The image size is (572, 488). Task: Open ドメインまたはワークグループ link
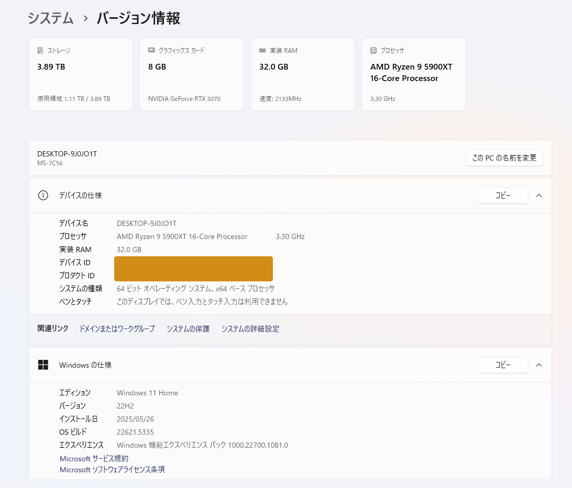tap(117, 329)
